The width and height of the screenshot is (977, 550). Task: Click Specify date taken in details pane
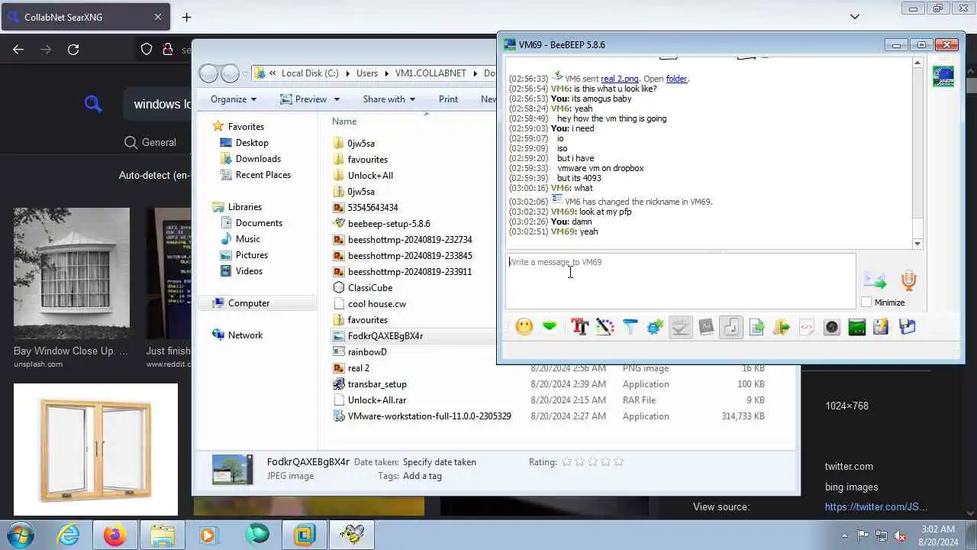pos(440,462)
